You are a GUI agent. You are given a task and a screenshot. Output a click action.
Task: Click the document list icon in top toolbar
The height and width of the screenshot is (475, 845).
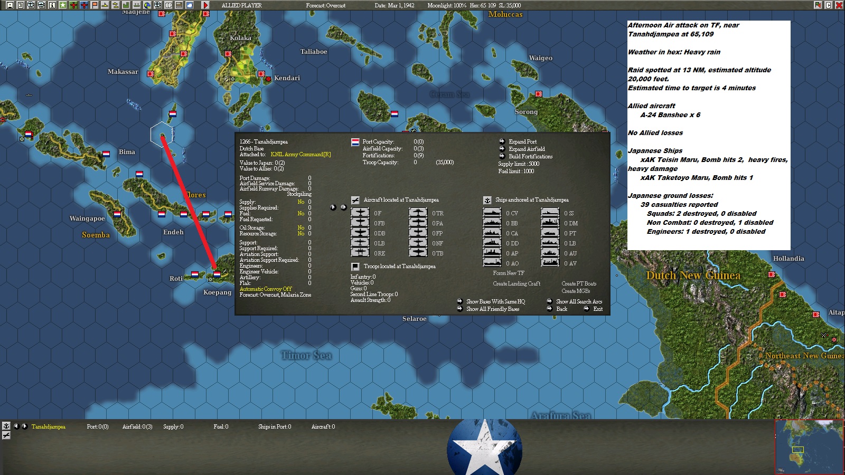[20, 5]
